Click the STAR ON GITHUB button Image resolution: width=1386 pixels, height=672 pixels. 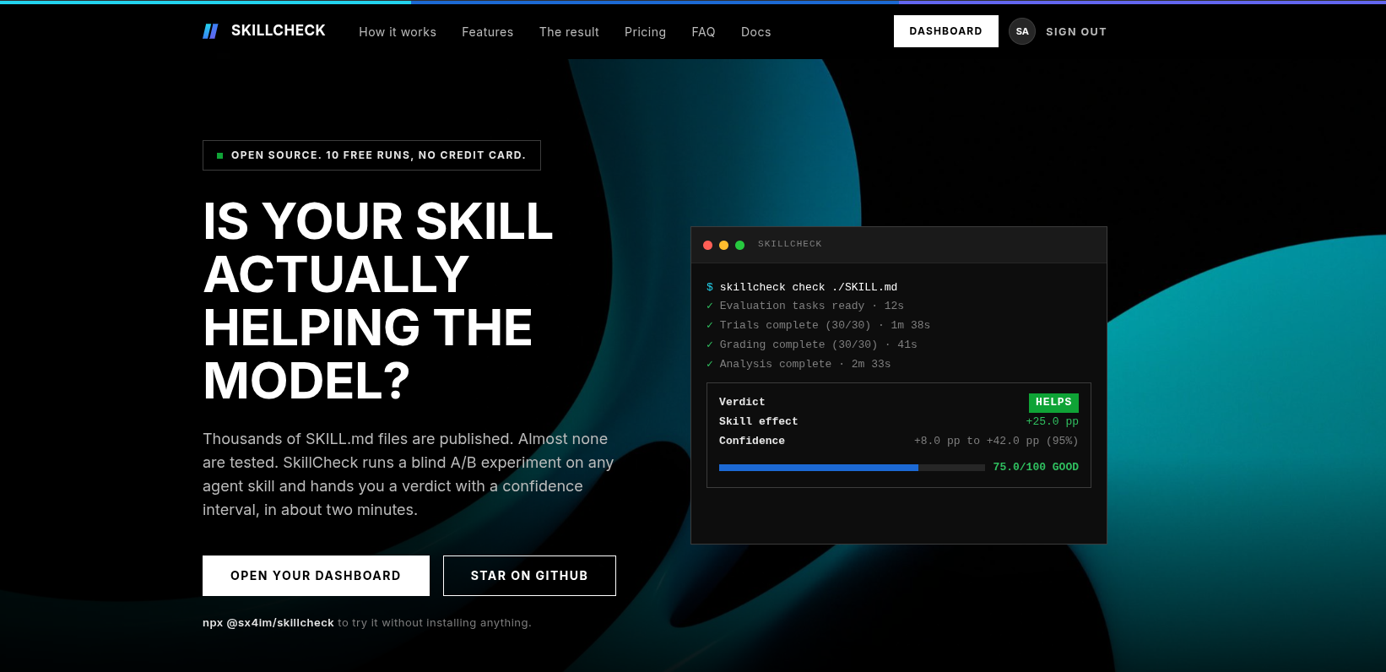coord(529,576)
